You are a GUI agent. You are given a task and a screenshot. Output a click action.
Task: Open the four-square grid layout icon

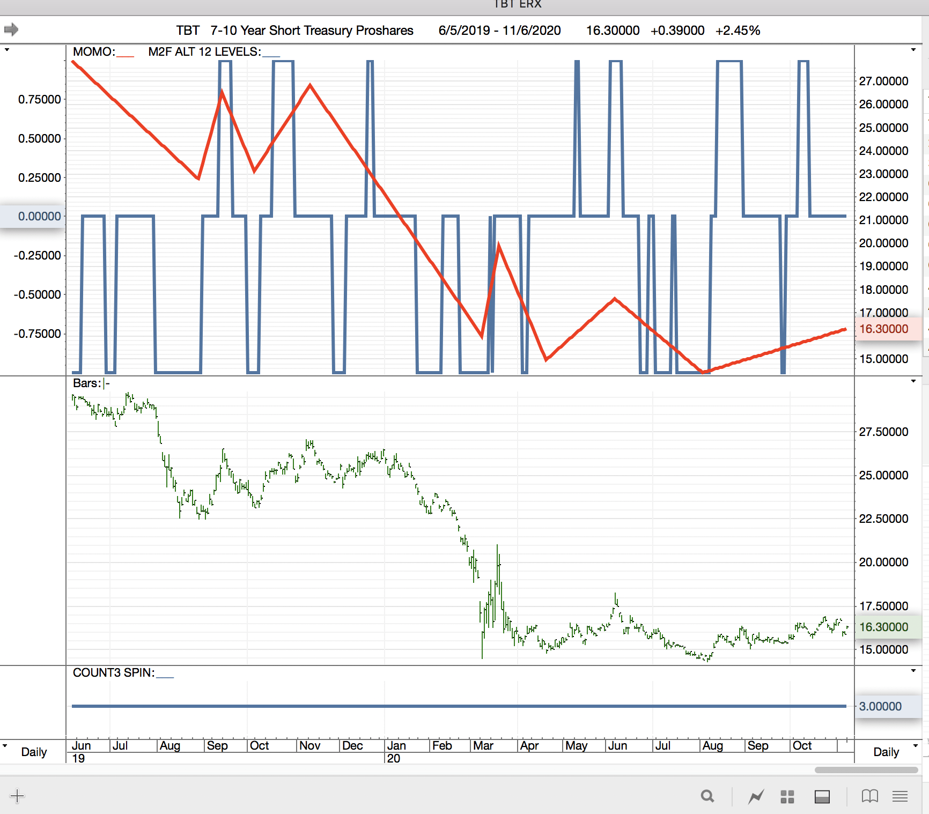point(787,797)
